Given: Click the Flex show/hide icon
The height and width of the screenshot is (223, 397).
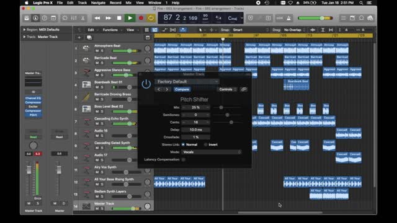Looking at the screenshot, I should tap(173, 30).
